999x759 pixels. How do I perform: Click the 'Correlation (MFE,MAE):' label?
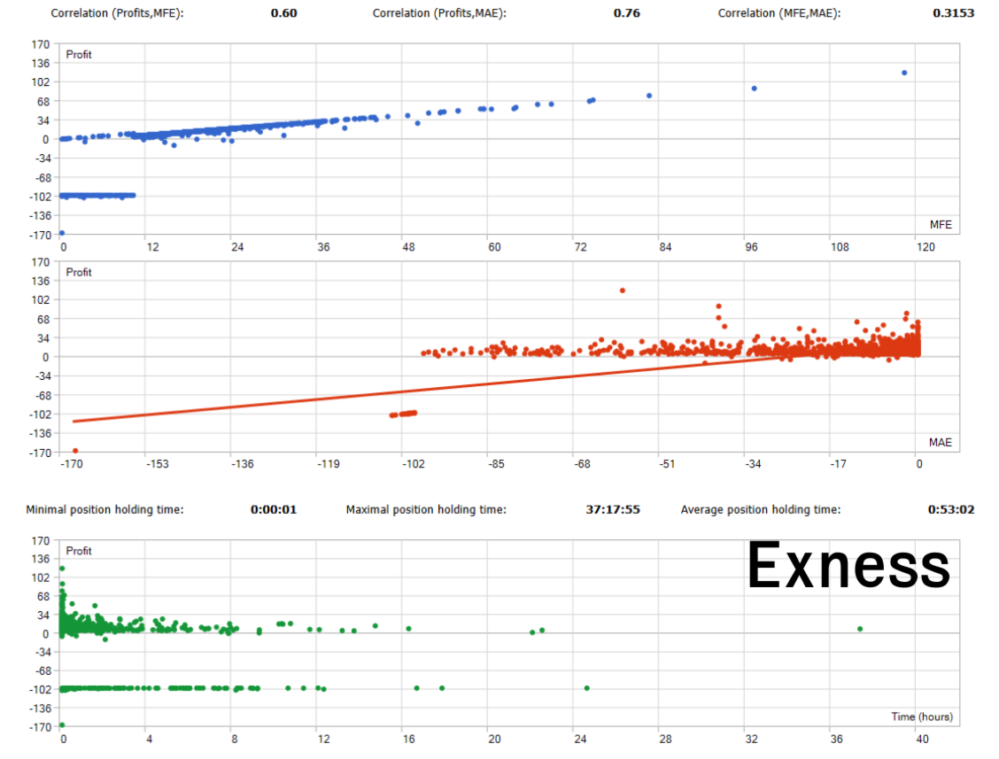click(x=779, y=13)
